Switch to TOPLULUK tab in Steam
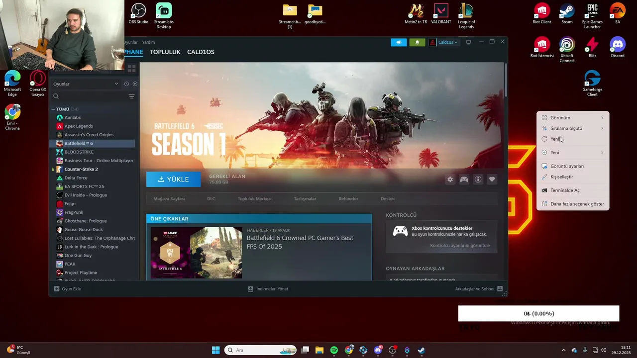Image resolution: width=637 pixels, height=358 pixels. (165, 52)
